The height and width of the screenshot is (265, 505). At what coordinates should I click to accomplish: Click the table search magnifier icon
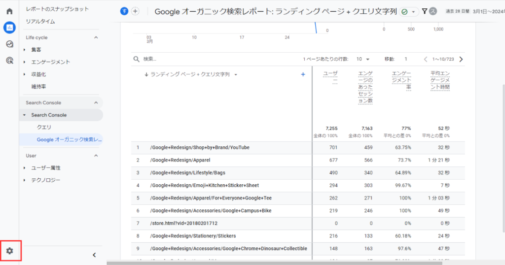point(136,59)
